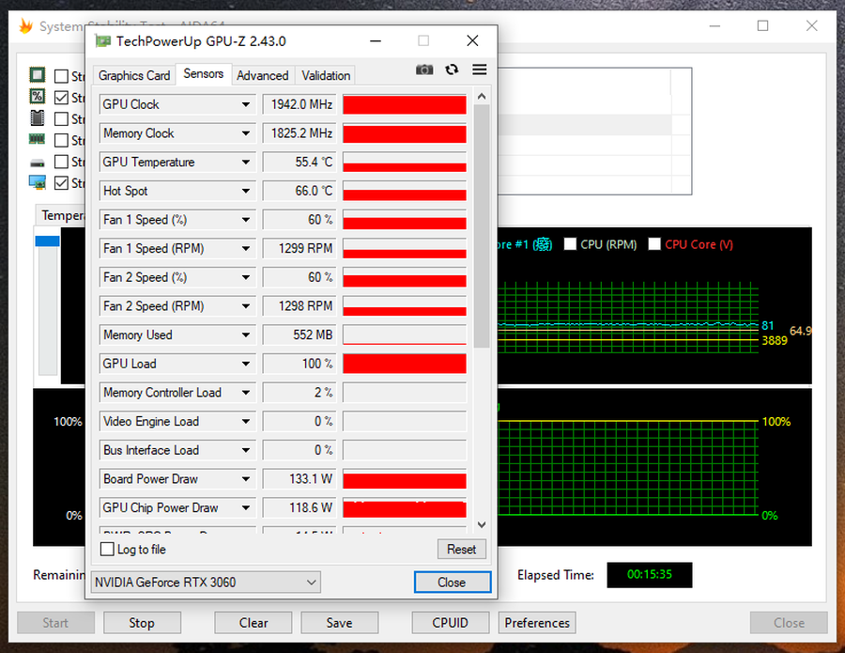
Task: Open the GPU-Z hamburger menu
Action: tap(480, 70)
